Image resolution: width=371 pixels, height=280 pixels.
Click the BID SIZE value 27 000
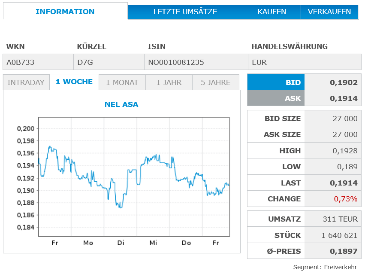pyautogui.click(x=345, y=119)
